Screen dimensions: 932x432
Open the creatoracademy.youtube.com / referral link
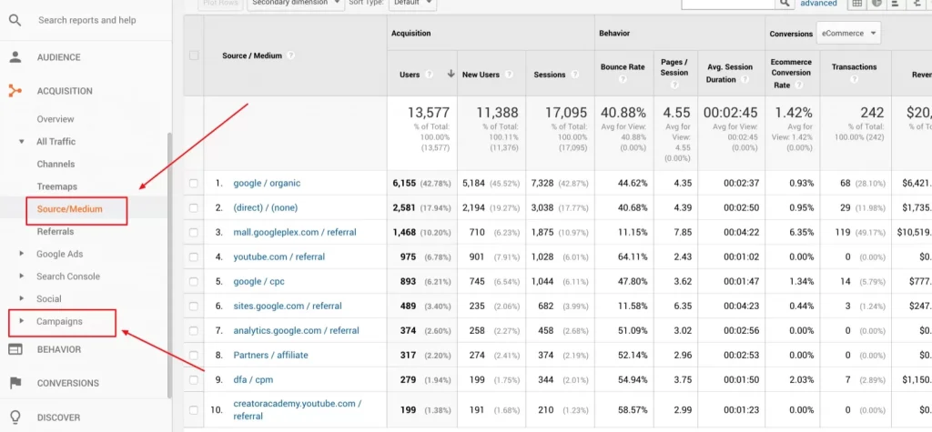[298, 409]
